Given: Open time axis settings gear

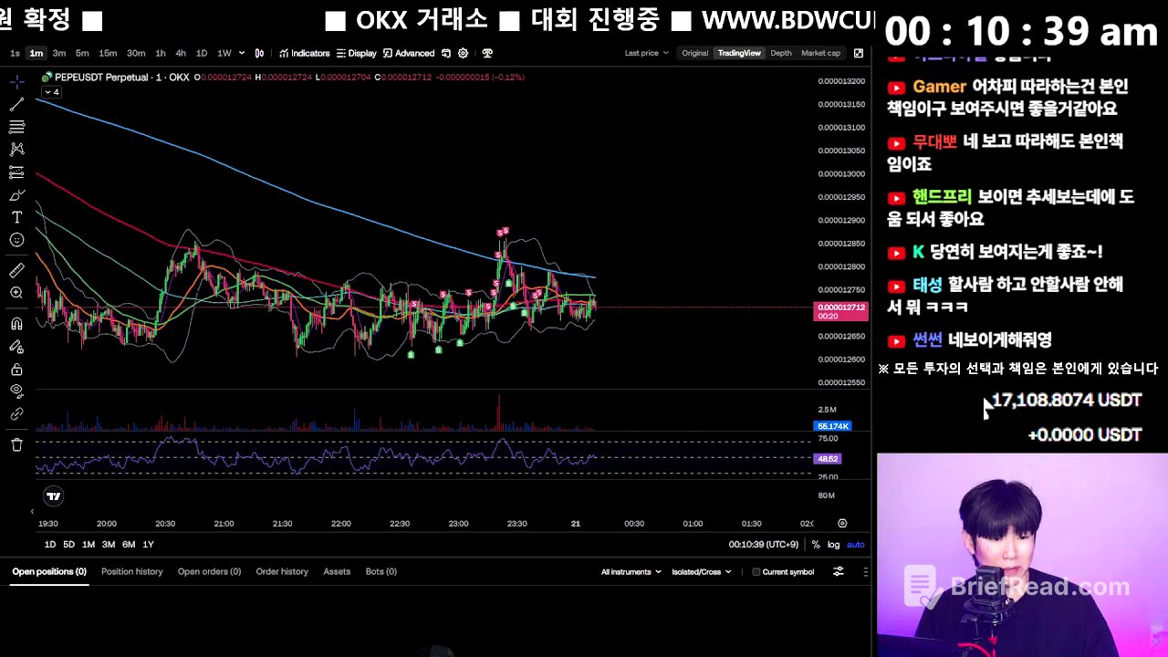Looking at the screenshot, I should point(842,524).
